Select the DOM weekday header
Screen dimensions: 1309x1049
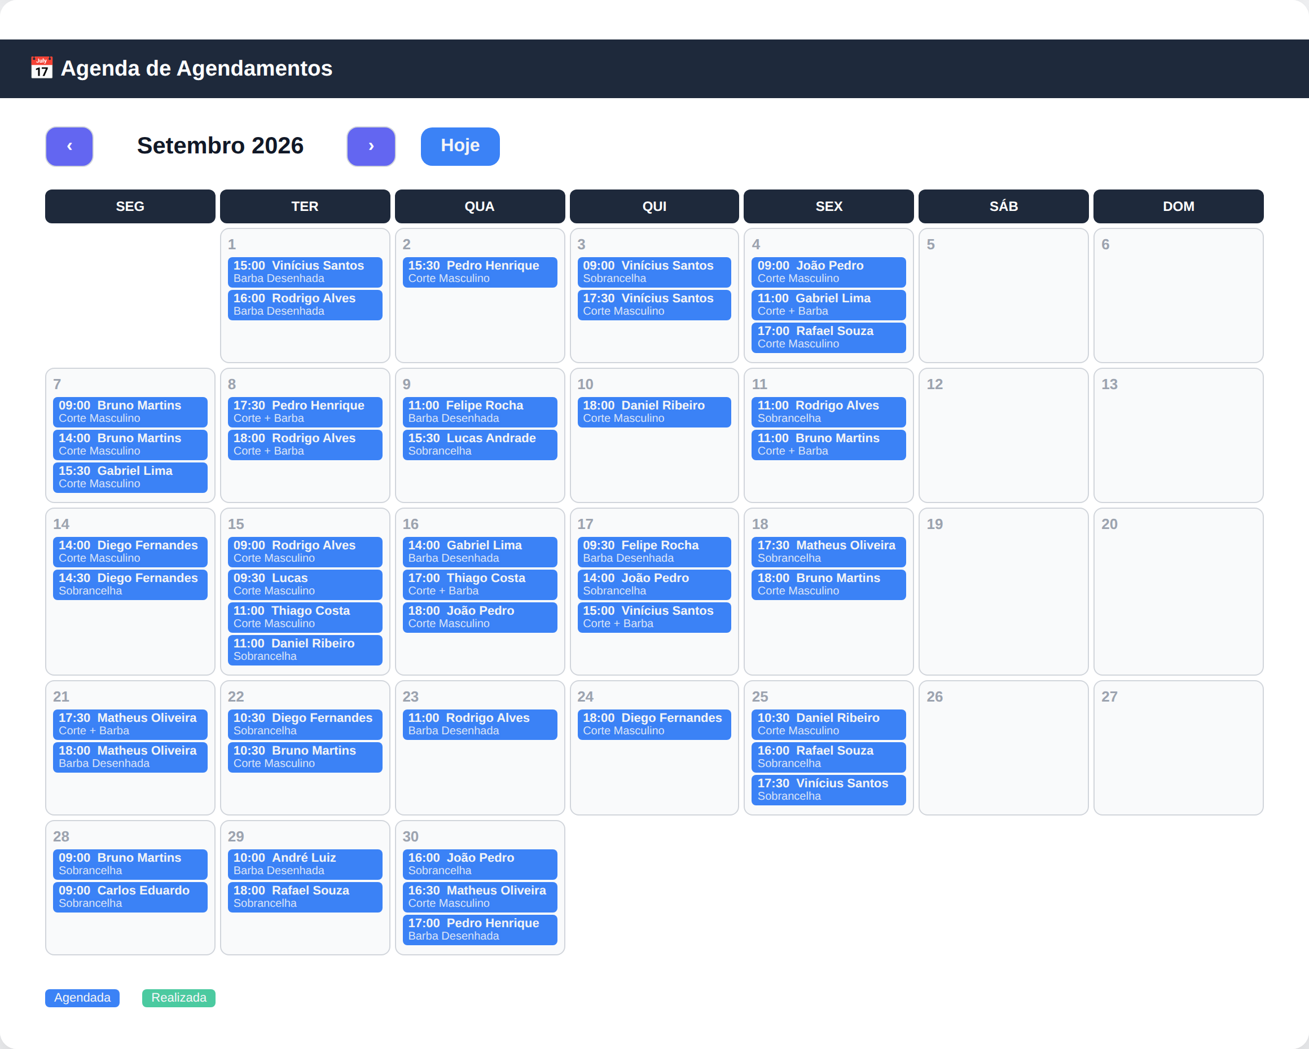point(1178,206)
